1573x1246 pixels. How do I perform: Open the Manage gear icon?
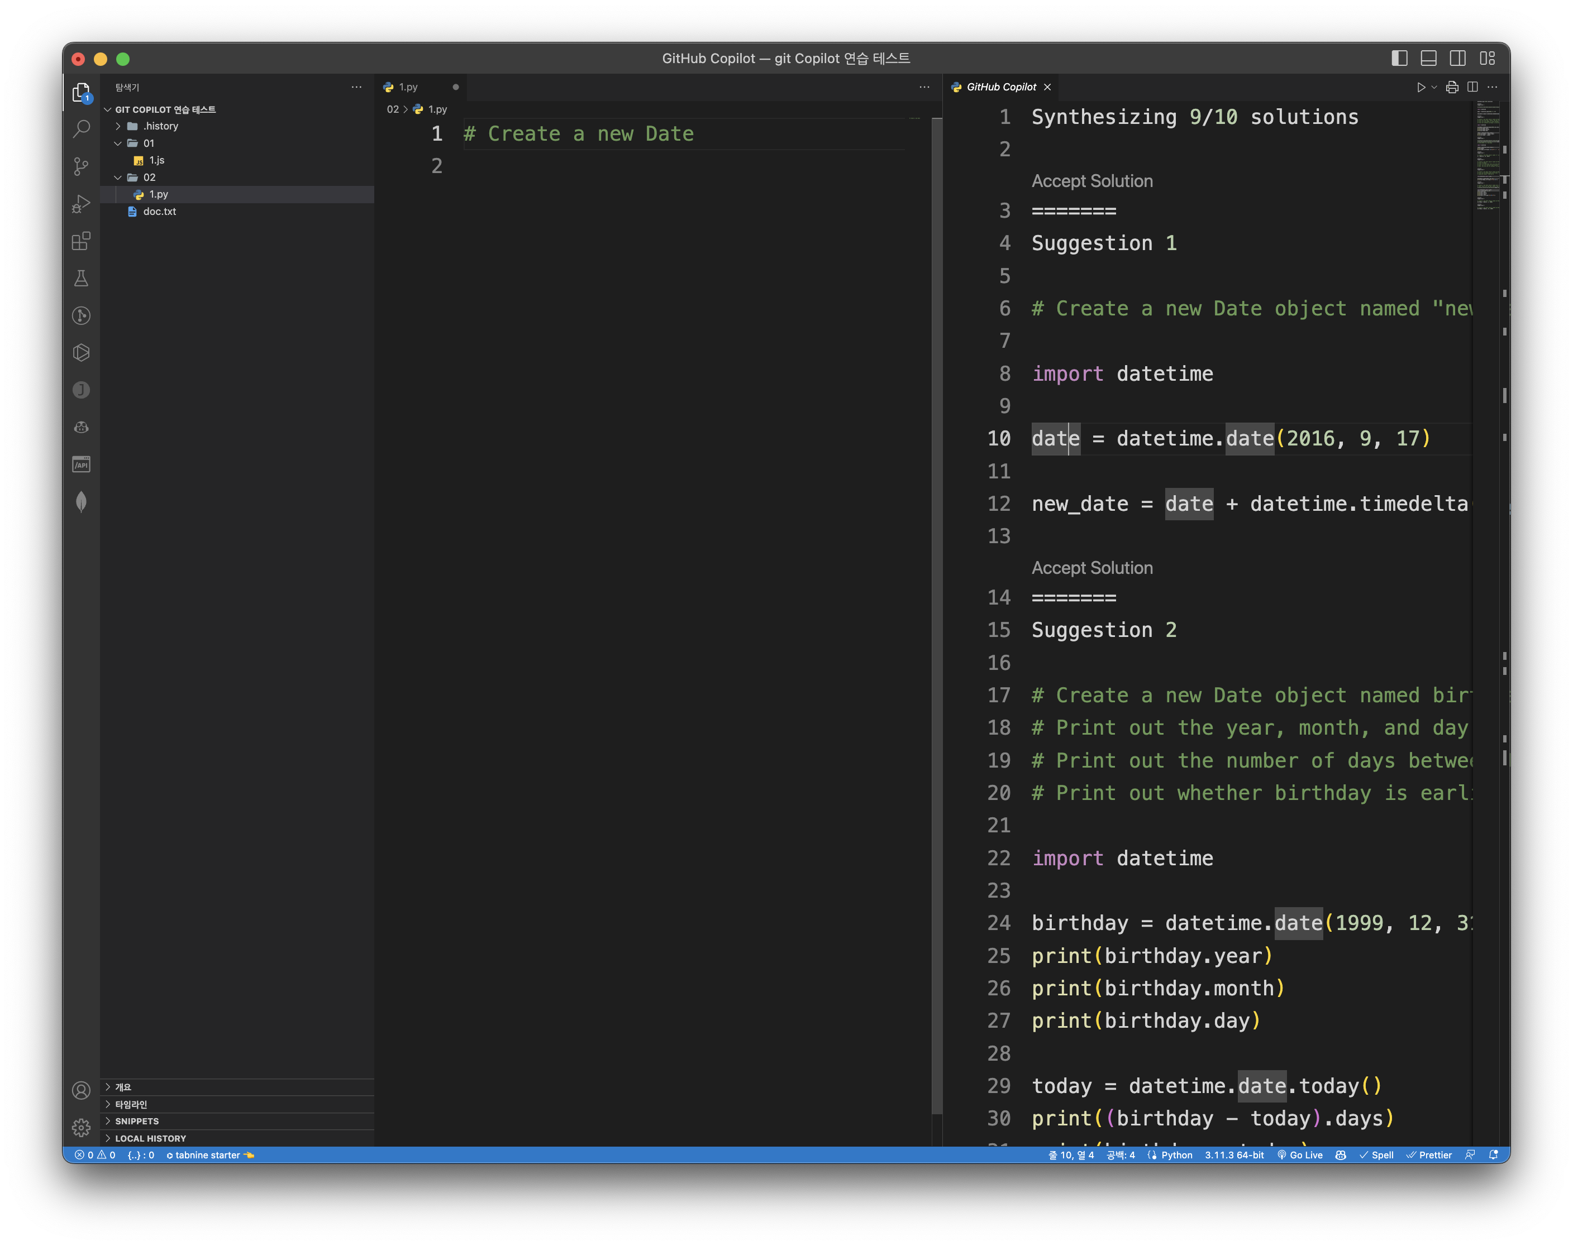pos(81,1127)
